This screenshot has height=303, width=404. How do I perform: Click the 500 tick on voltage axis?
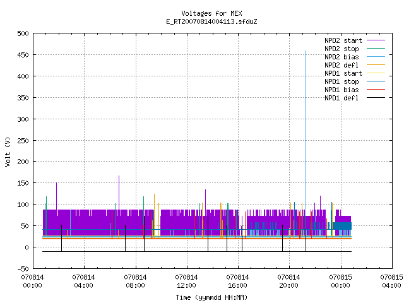click(x=23, y=33)
